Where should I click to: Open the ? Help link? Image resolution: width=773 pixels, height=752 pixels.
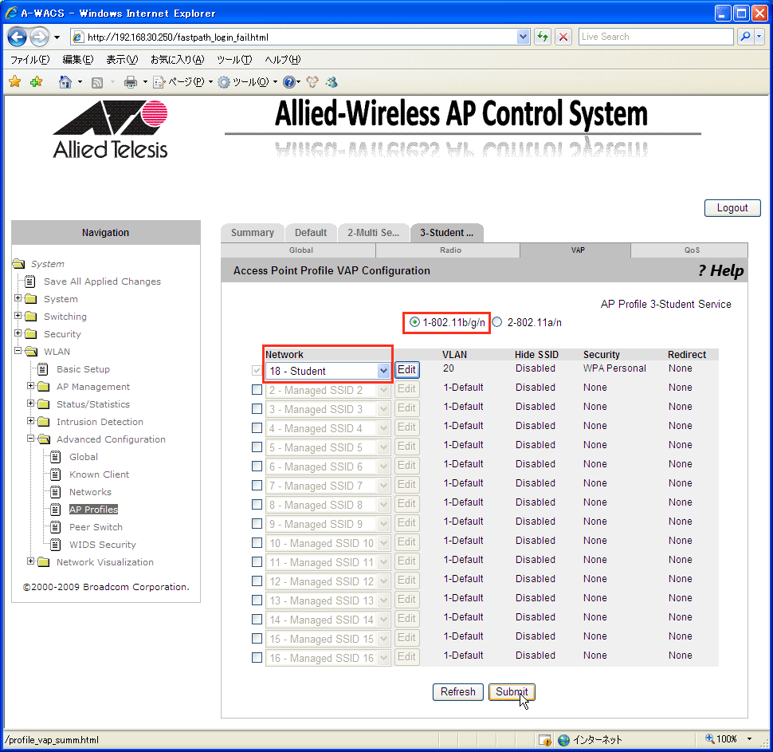(x=720, y=270)
